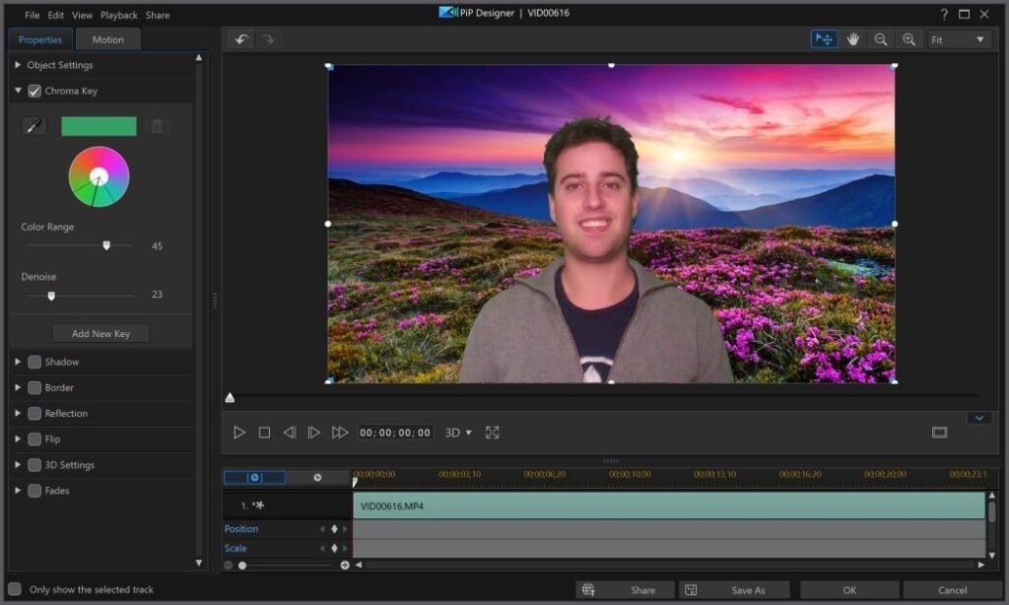Open the 3D mode dropdown
This screenshot has height=605, width=1009.
coord(459,433)
